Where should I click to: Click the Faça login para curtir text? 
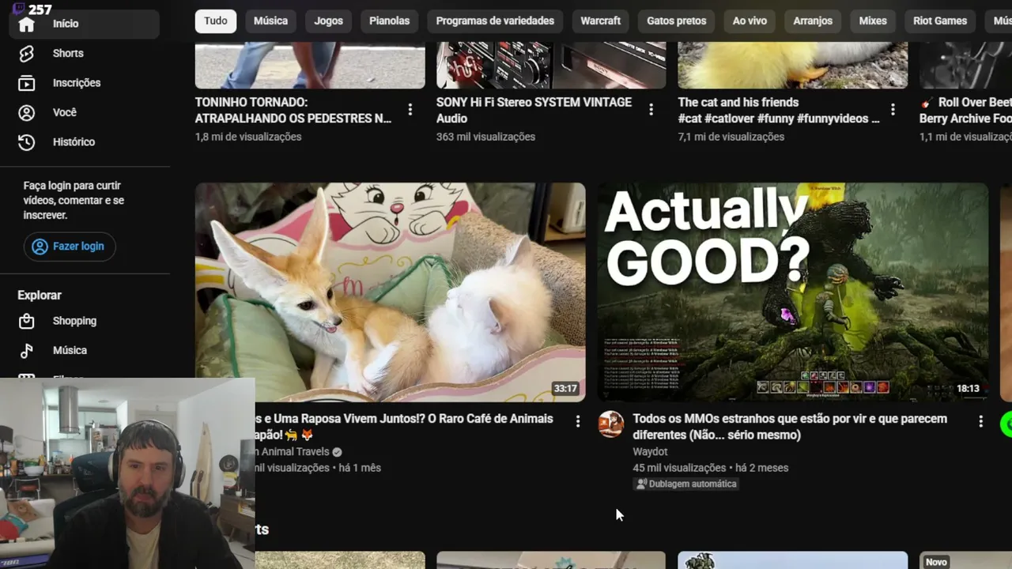click(74, 201)
